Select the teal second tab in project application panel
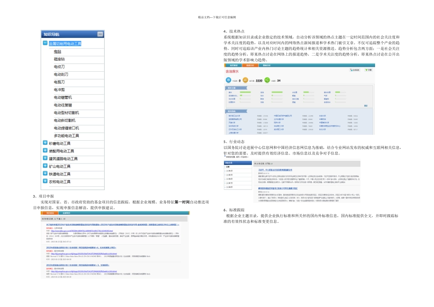The height and width of the screenshot is (307, 434). pos(66,213)
